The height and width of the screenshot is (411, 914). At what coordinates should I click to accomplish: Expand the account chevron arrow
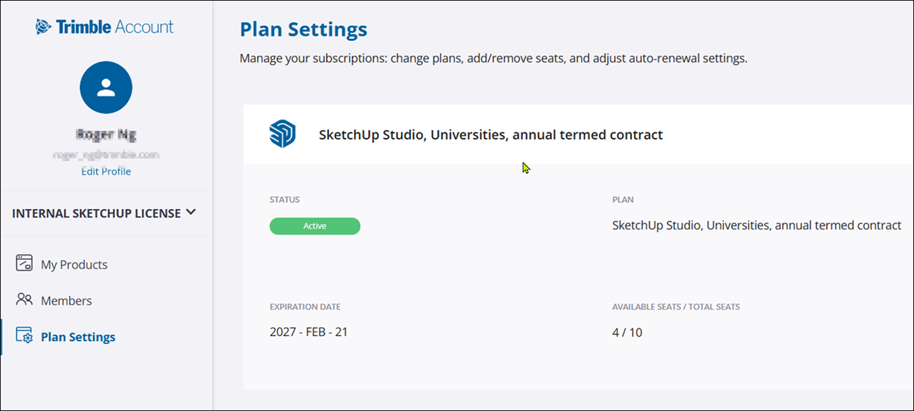191,212
